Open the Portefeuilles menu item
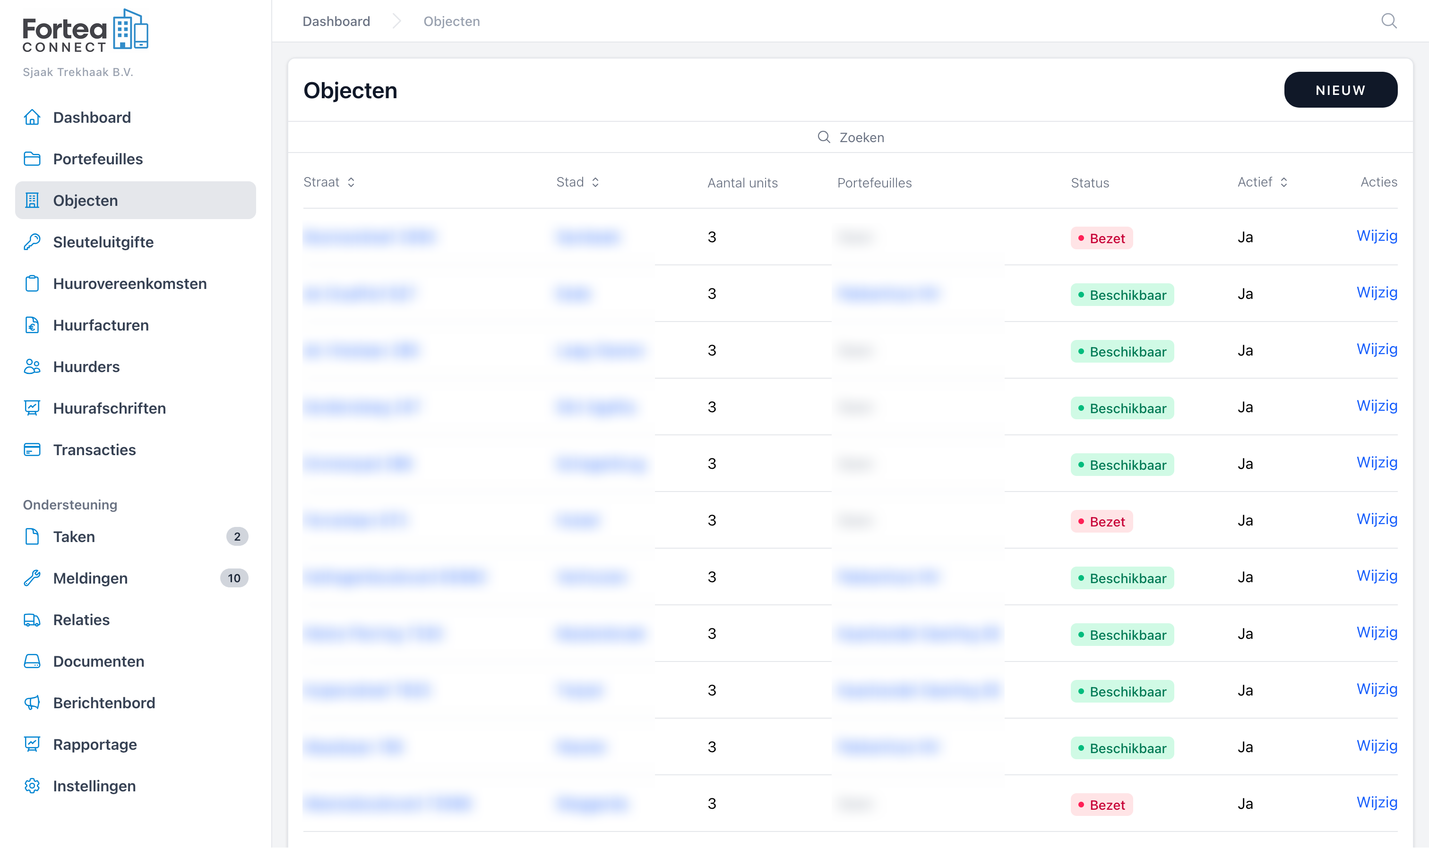Viewport: 1429px width, 848px height. point(98,159)
